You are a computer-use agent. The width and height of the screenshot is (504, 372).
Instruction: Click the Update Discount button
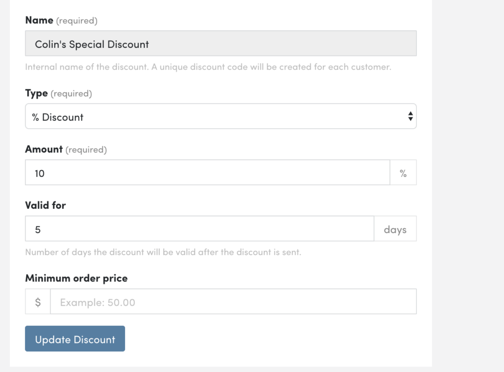[x=75, y=338]
